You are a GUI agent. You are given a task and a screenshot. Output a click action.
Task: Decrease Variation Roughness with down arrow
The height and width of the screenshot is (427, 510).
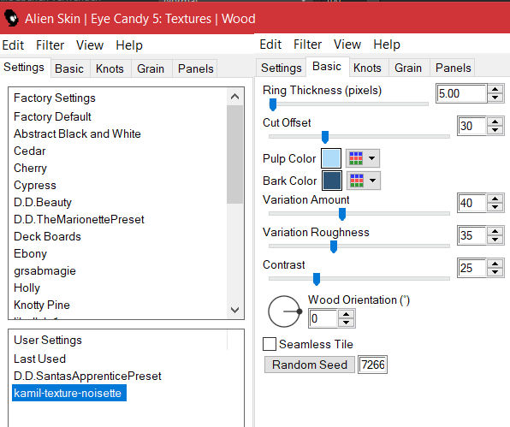495,239
